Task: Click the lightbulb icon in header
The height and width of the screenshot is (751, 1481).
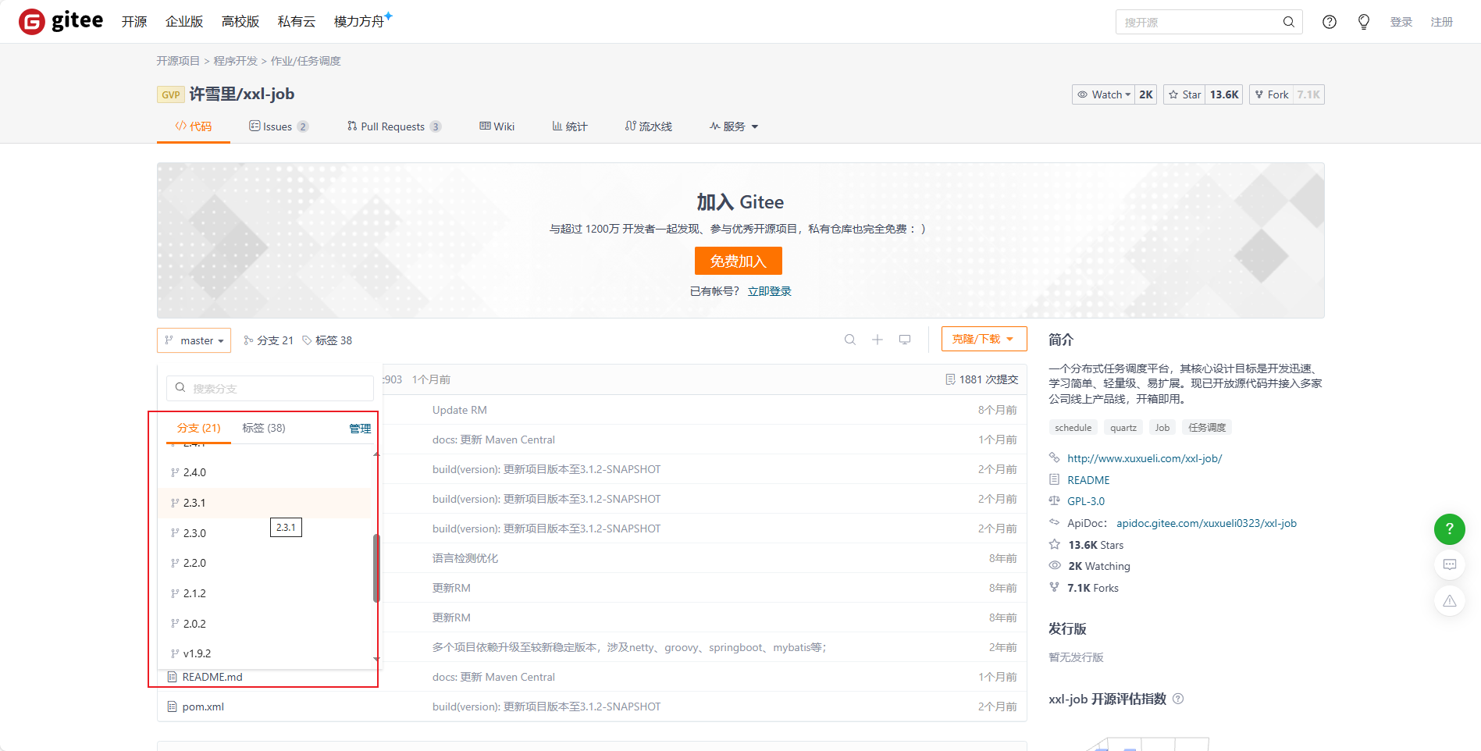Action: [x=1364, y=22]
